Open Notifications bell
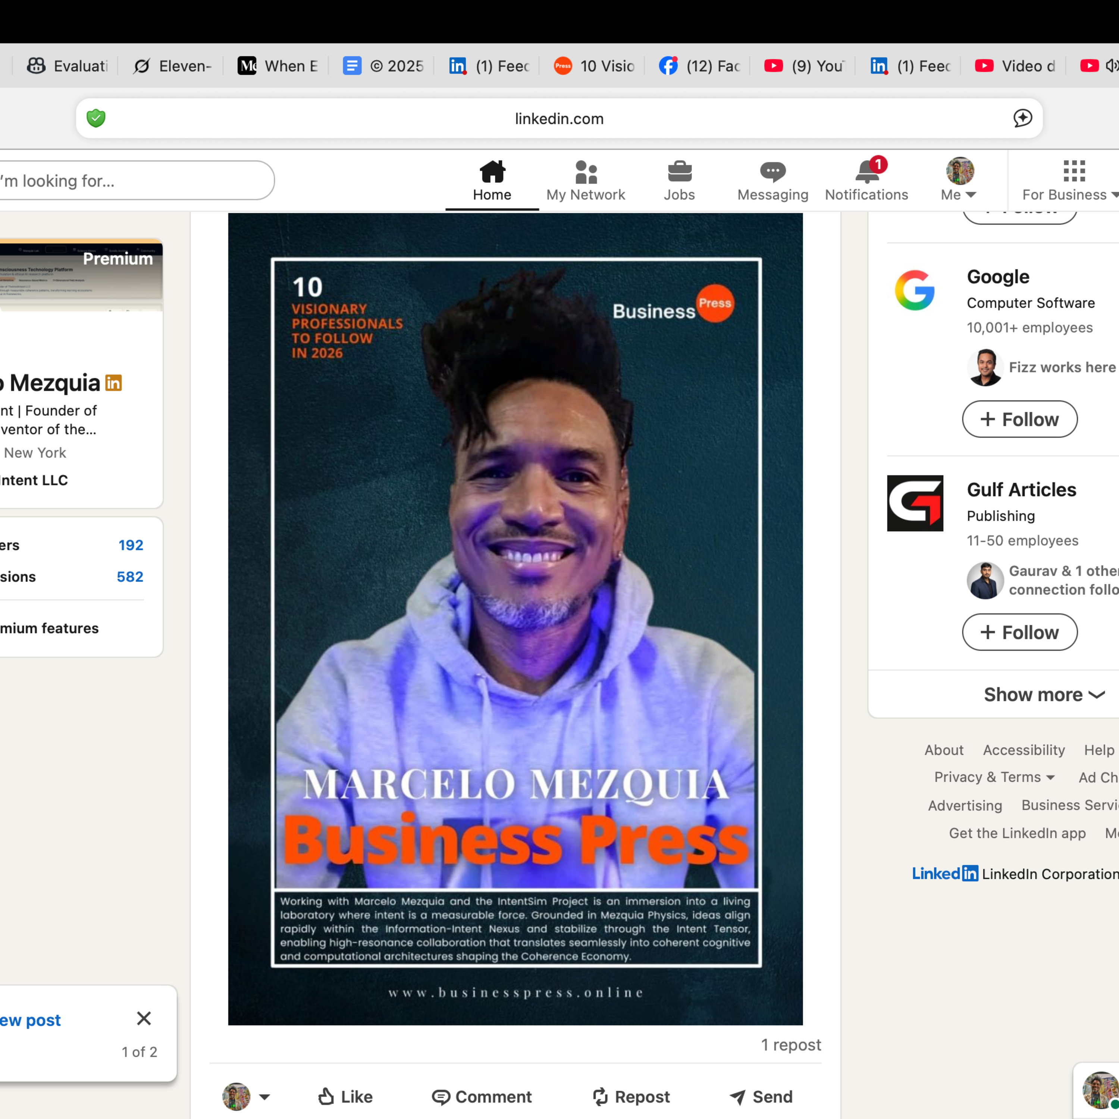Viewport: 1119px width, 1119px height. pos(866,181)
